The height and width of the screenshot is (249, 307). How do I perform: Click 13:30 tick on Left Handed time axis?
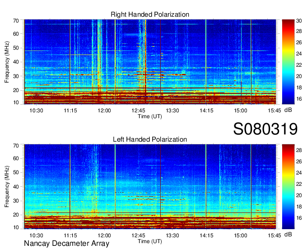pos(172,235)
